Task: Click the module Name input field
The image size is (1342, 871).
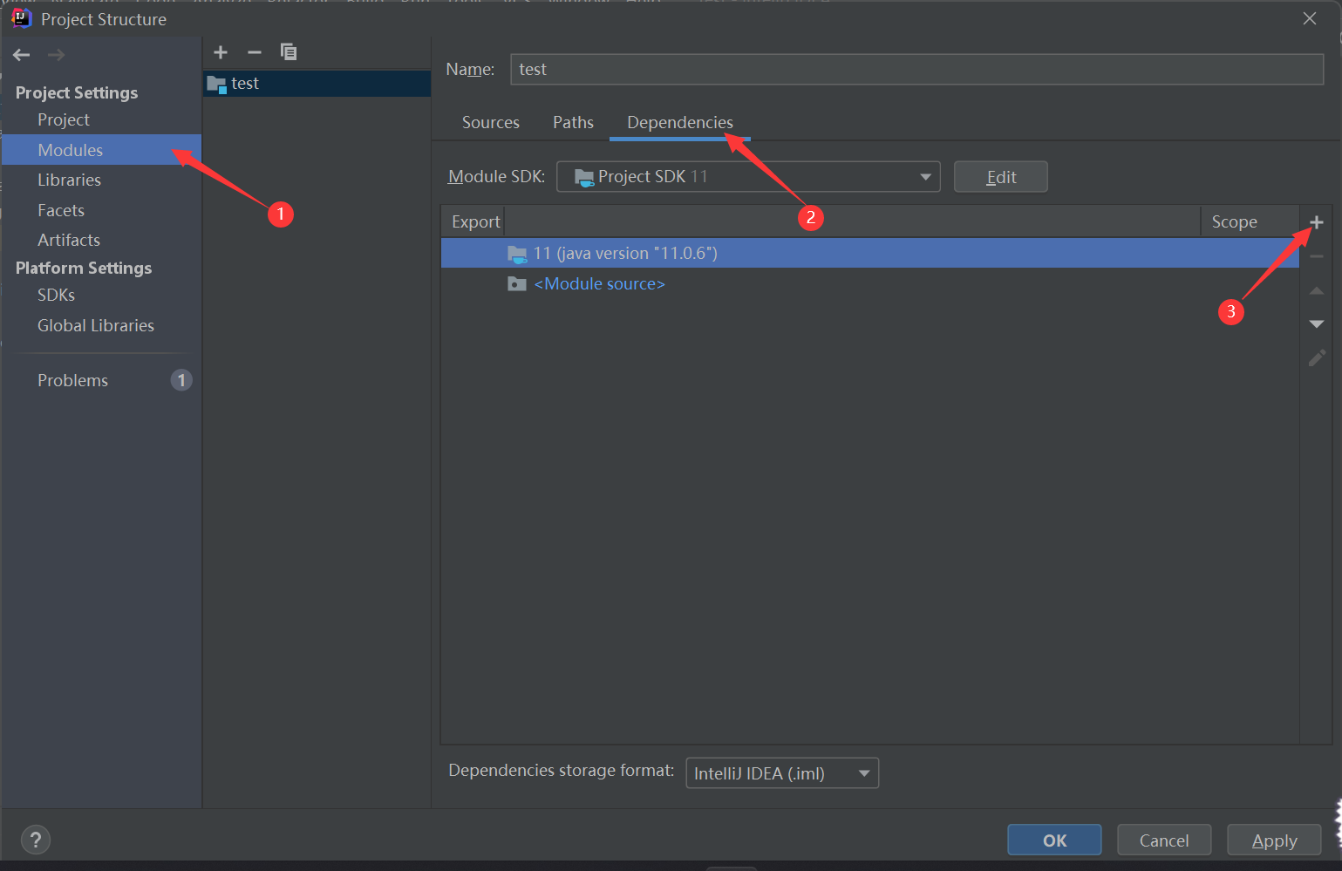Action: pyautogui.click(x=916, y=70)
